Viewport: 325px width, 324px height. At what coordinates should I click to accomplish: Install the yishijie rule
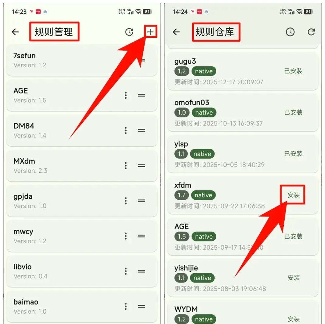point(293,278)
